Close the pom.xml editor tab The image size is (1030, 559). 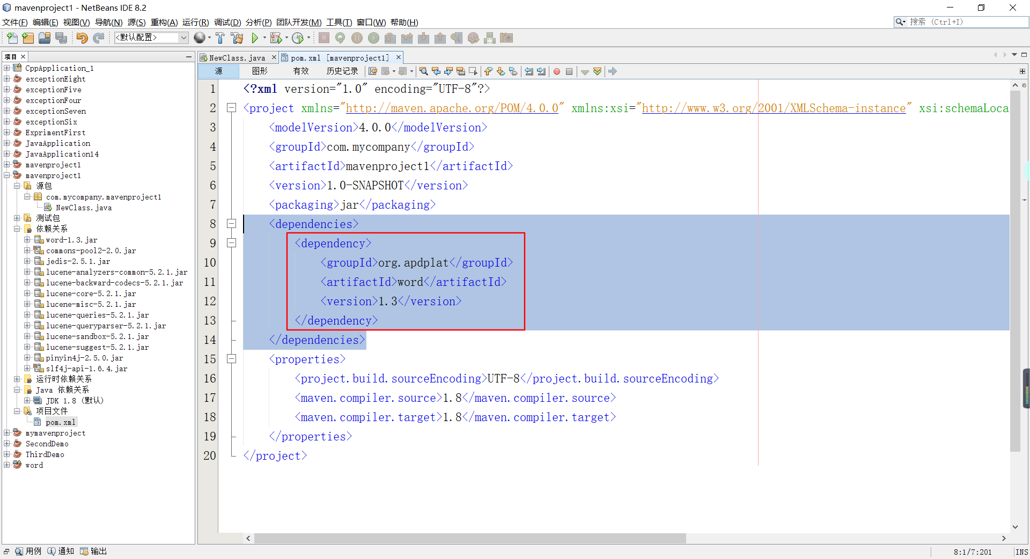[x=399, y=57]
